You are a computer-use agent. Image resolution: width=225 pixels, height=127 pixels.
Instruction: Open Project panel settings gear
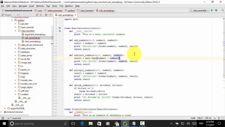point(46,15)
